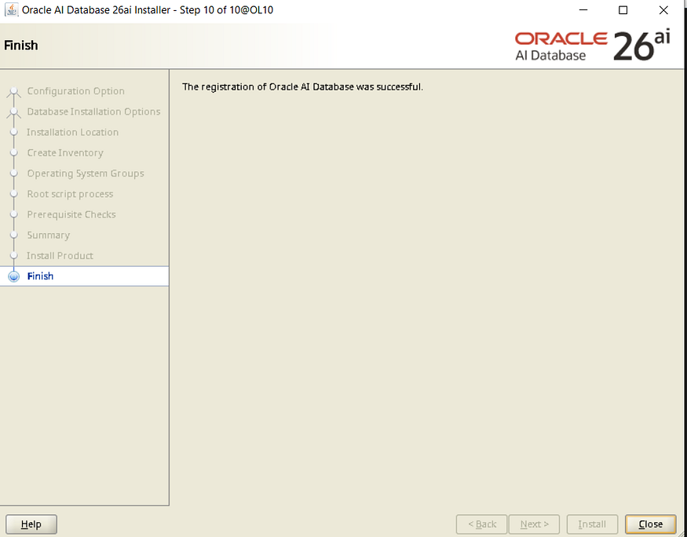Click the installer window title text
The image size is (687, 537).
tap(148, 9)
